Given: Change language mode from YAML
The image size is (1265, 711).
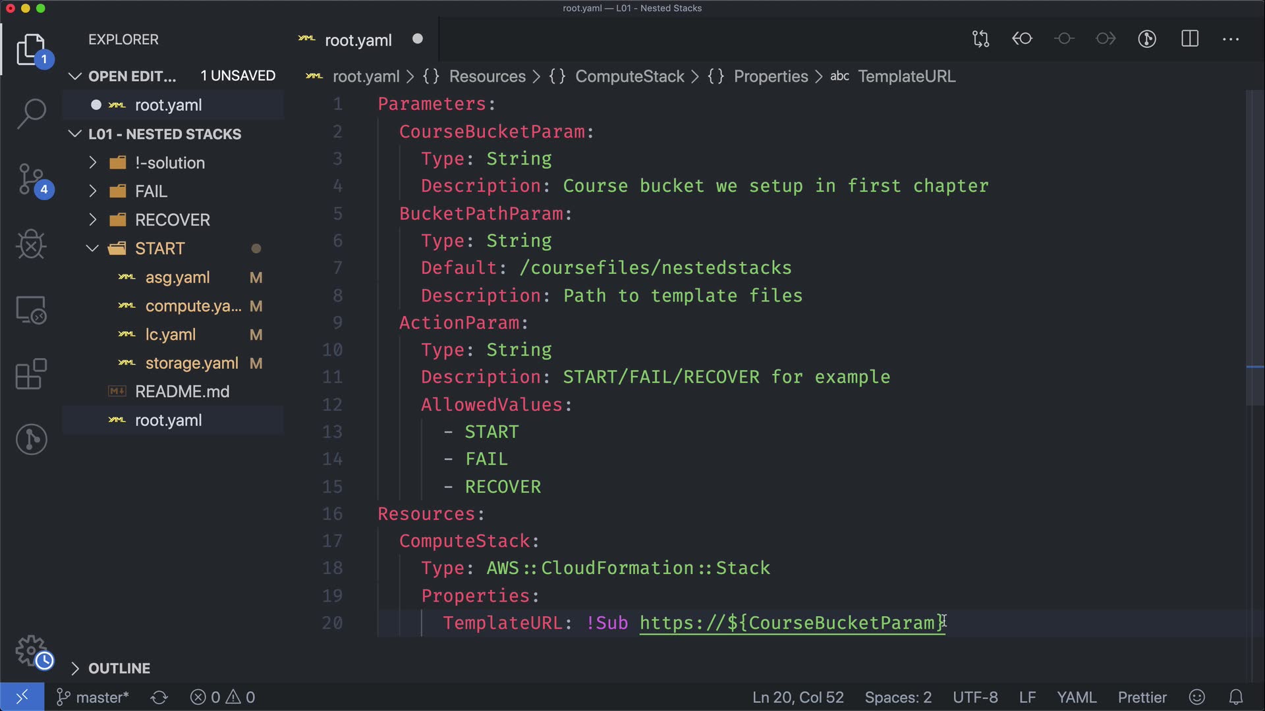Looking at the screenshot, I should click(x=1076, y=697).
